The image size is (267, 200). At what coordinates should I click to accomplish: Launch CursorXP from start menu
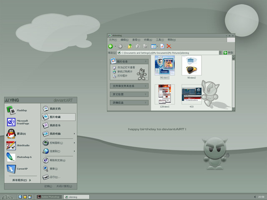click(23, 169)
